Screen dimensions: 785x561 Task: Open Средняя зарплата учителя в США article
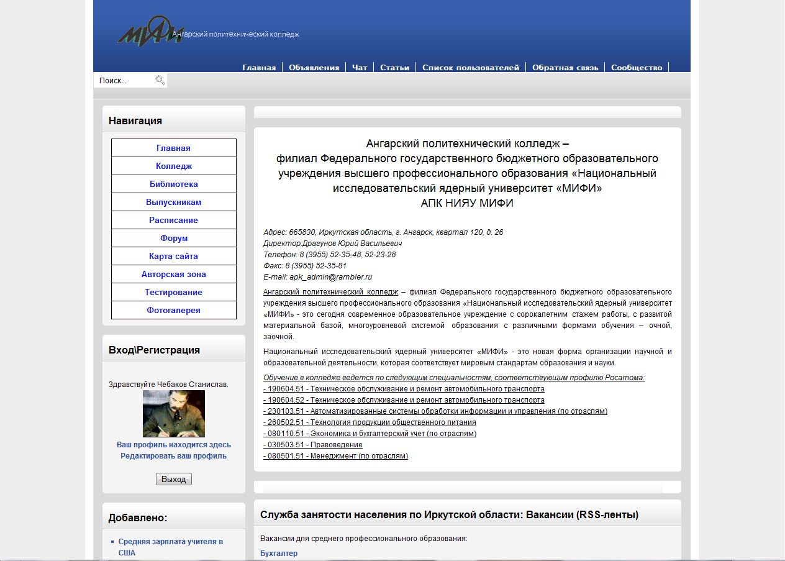tap(170, 542)
